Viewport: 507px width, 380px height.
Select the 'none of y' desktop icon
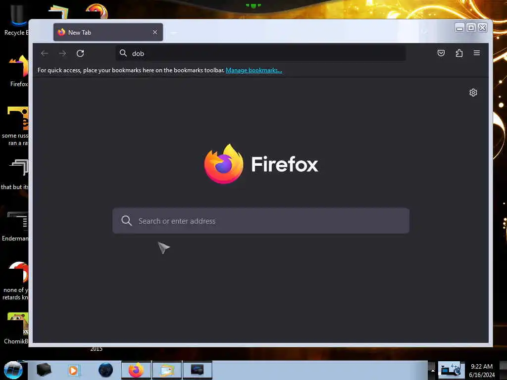[x=15, y=281]
